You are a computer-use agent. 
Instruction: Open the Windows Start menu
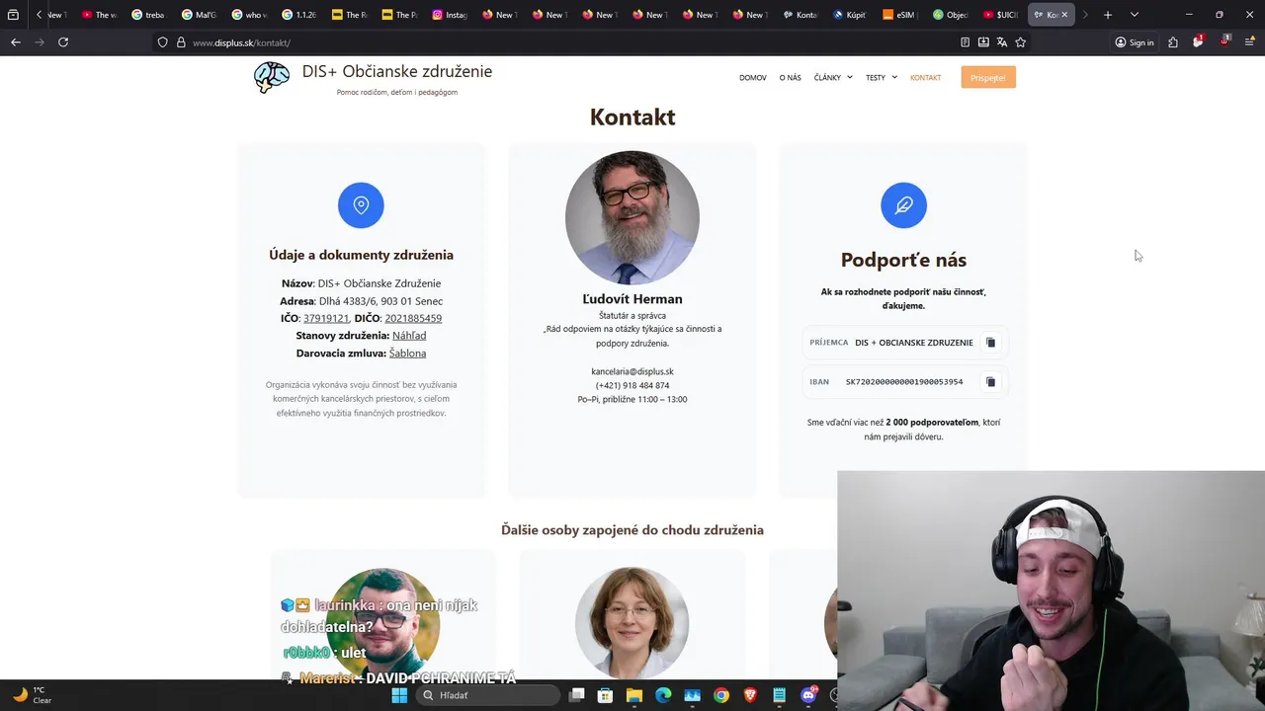(399, 695)
